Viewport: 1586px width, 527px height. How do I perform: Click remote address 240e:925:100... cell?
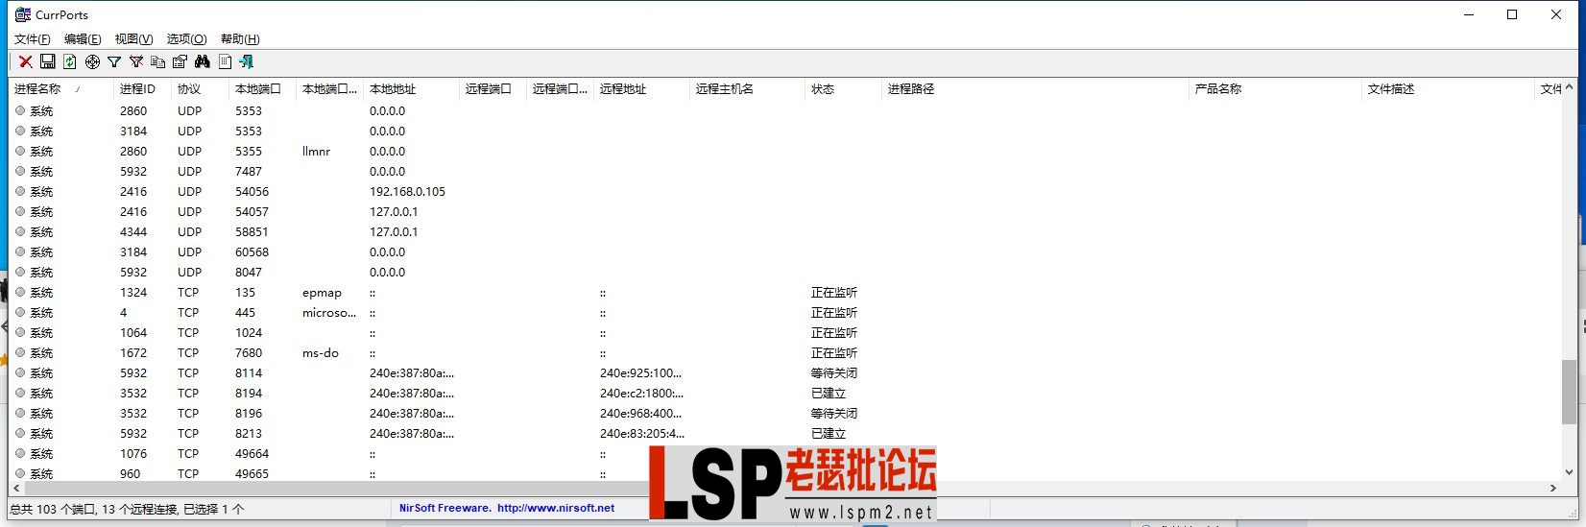tap(640, 372)
